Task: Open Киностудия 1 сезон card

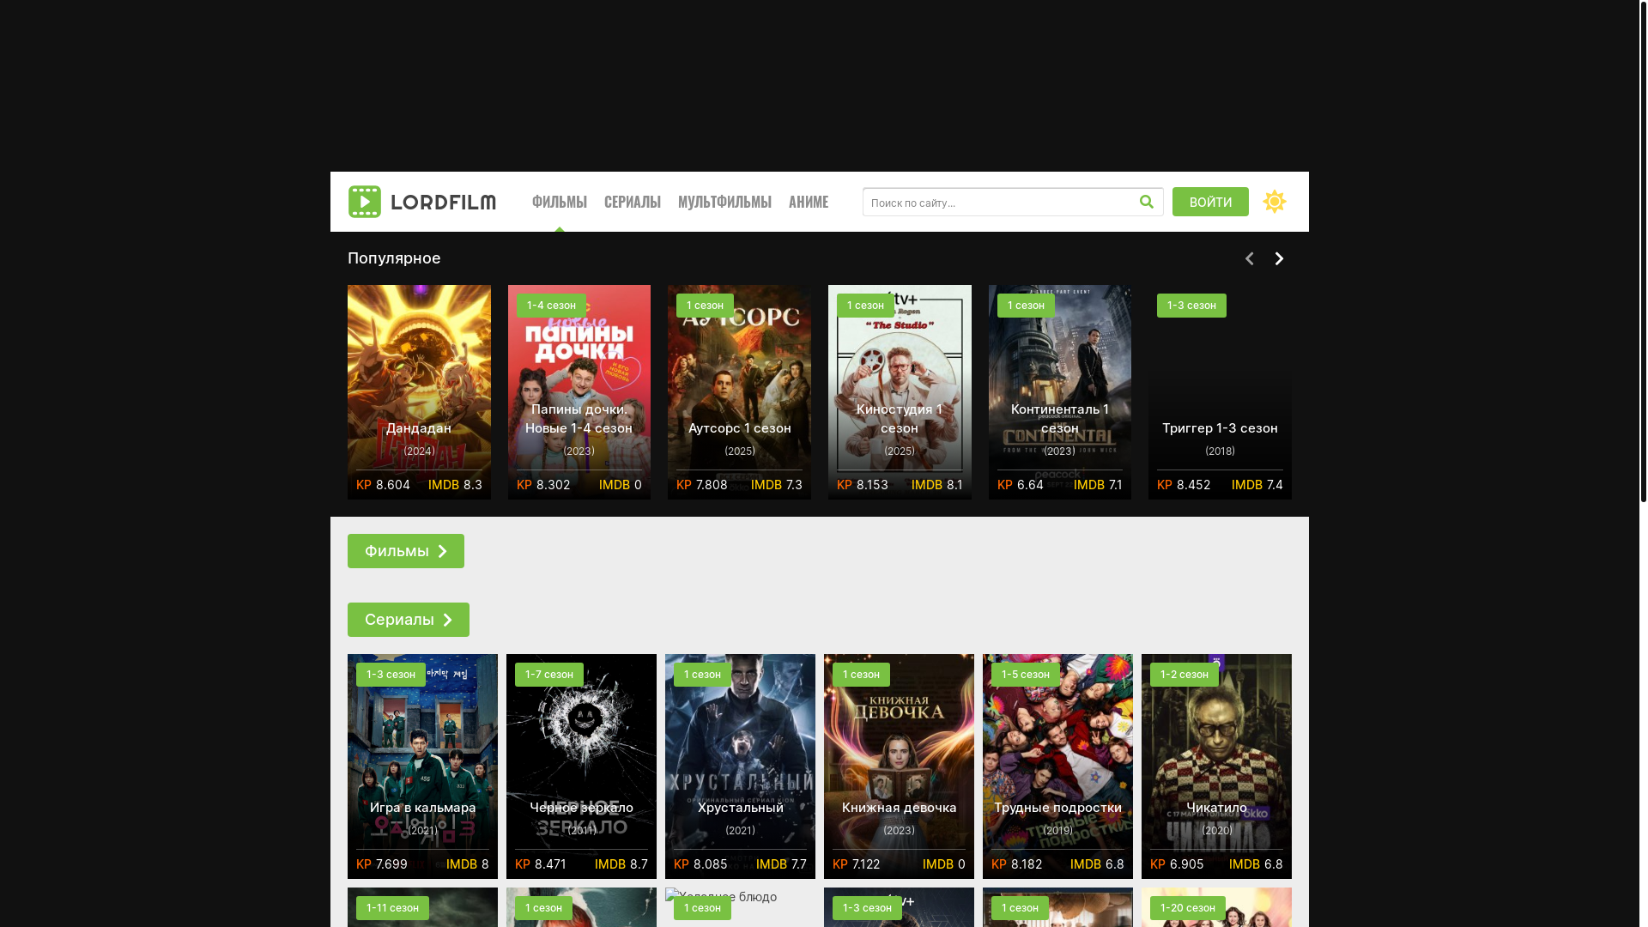Action: pos(900,392)
